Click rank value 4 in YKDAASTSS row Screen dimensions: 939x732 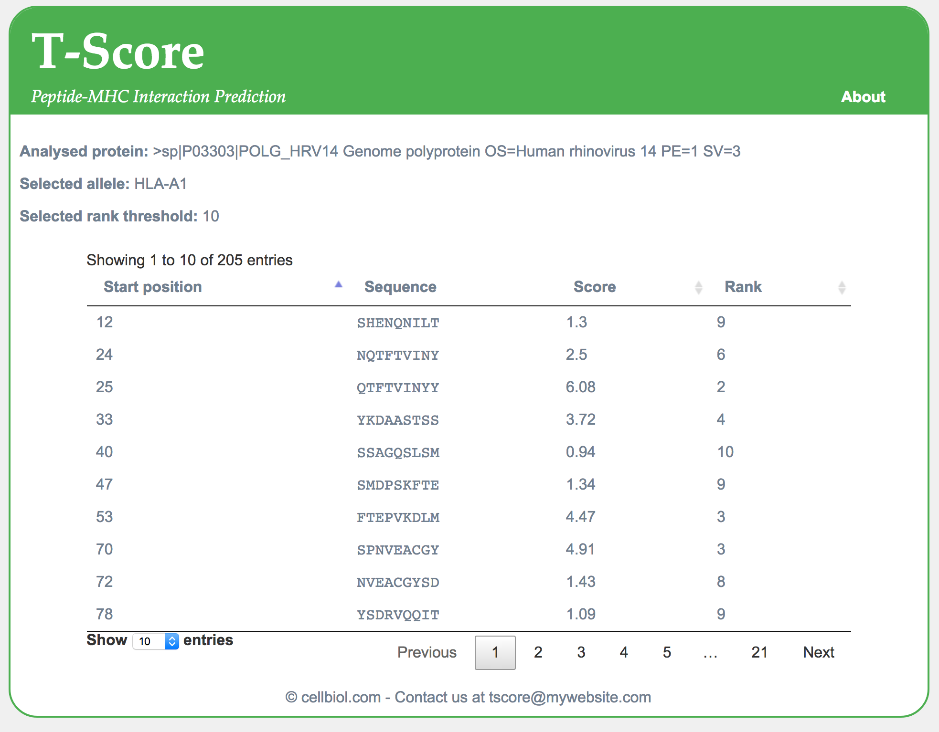point(721,419)
